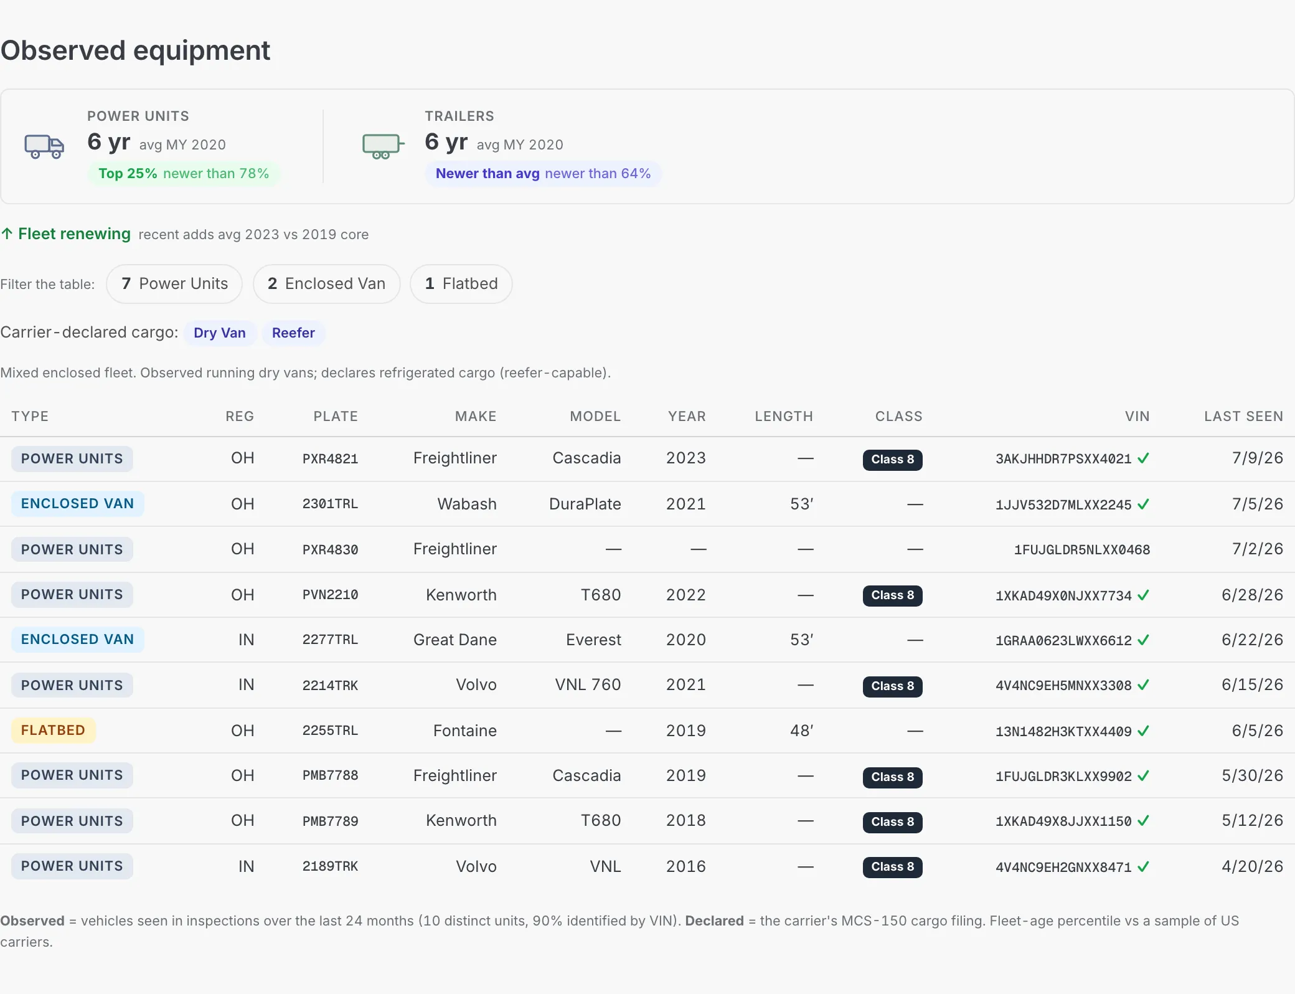This screenshot has width=1295, height=994.
Task: Click the VIN verified checkmark for 3AKJHHDR7PSXX4021
Action: (x=1144, y=458)
